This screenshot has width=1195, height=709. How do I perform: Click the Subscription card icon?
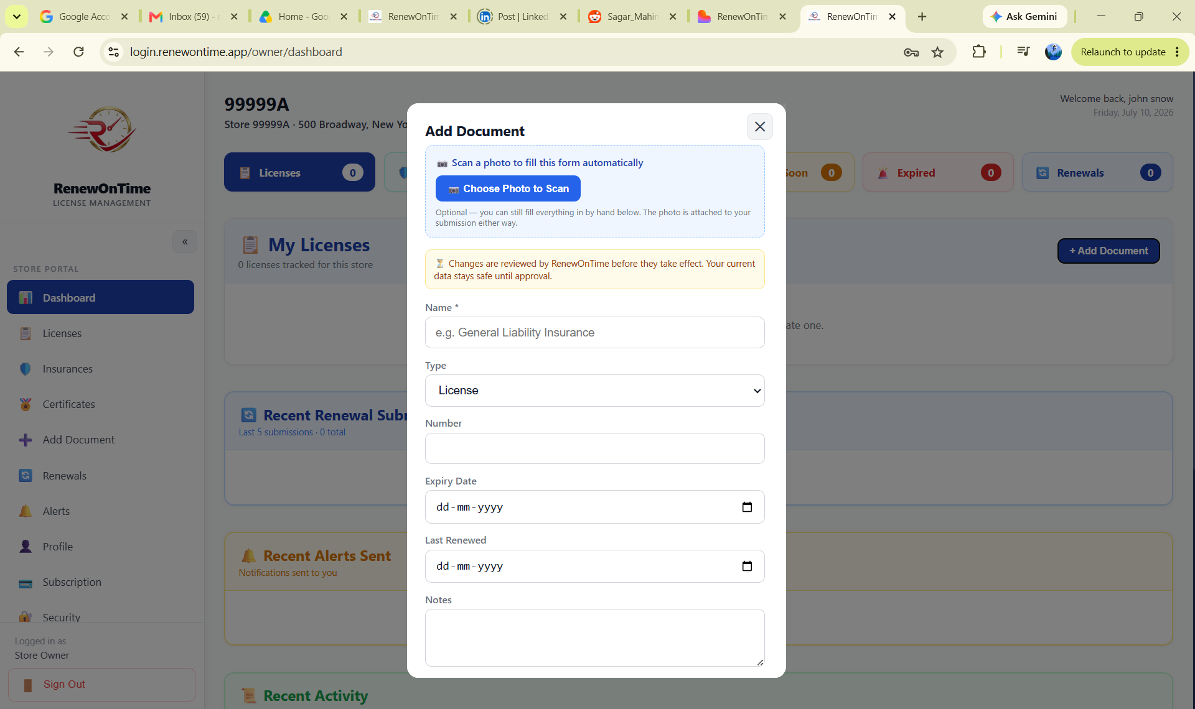coord(26,583)
